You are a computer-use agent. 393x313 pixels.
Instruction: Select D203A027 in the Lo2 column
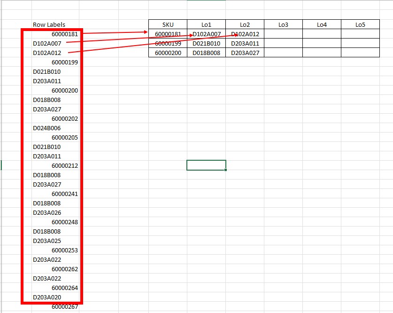click(245, 53)
